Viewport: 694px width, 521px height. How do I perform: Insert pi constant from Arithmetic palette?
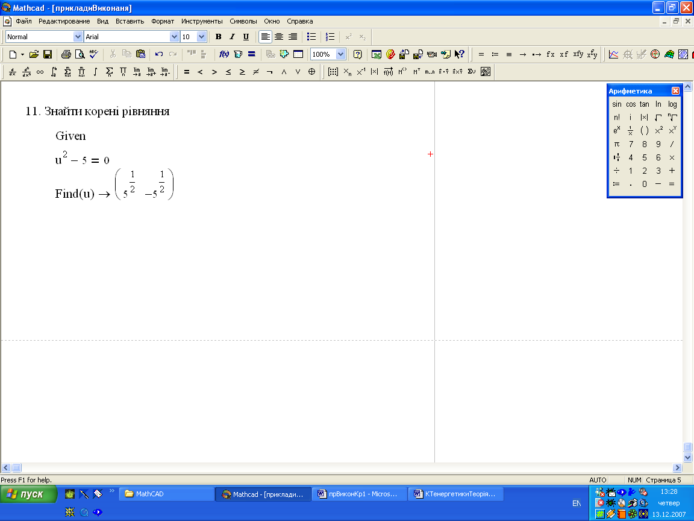tap(616, 144)
